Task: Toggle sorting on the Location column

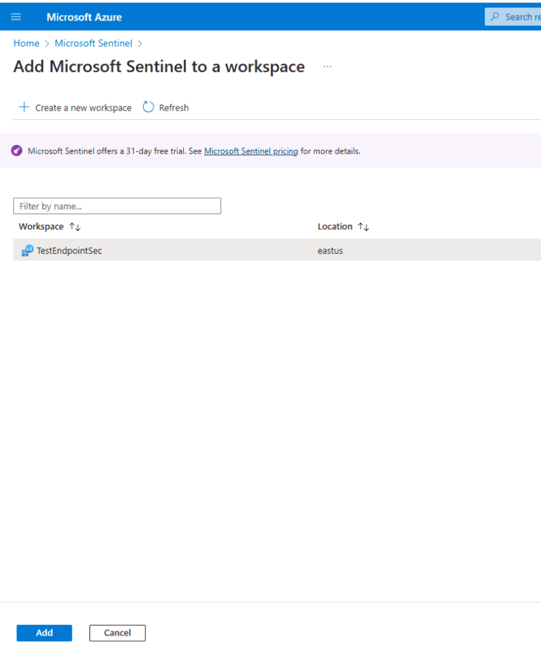Action: point(362,226)
